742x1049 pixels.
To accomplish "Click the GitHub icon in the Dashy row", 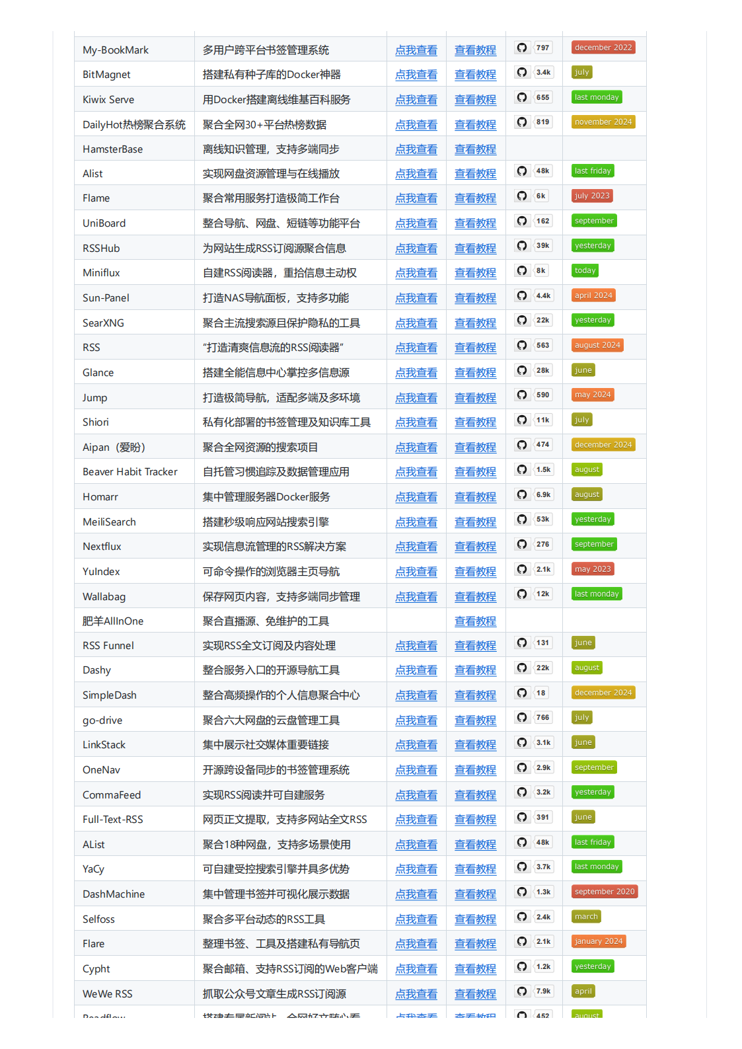I will click(522, 668).
